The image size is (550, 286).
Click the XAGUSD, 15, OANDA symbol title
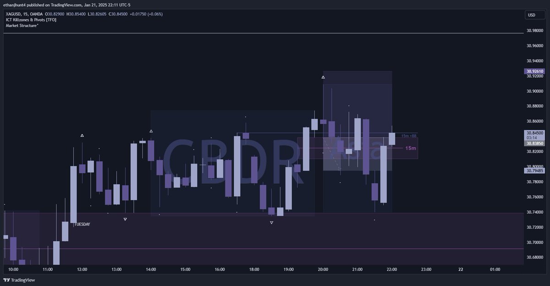click(x=23, y=14)
